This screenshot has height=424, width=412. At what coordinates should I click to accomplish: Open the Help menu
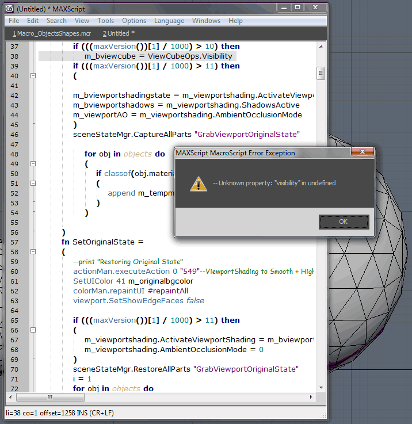pyautogui.click(x=235, y=21)
